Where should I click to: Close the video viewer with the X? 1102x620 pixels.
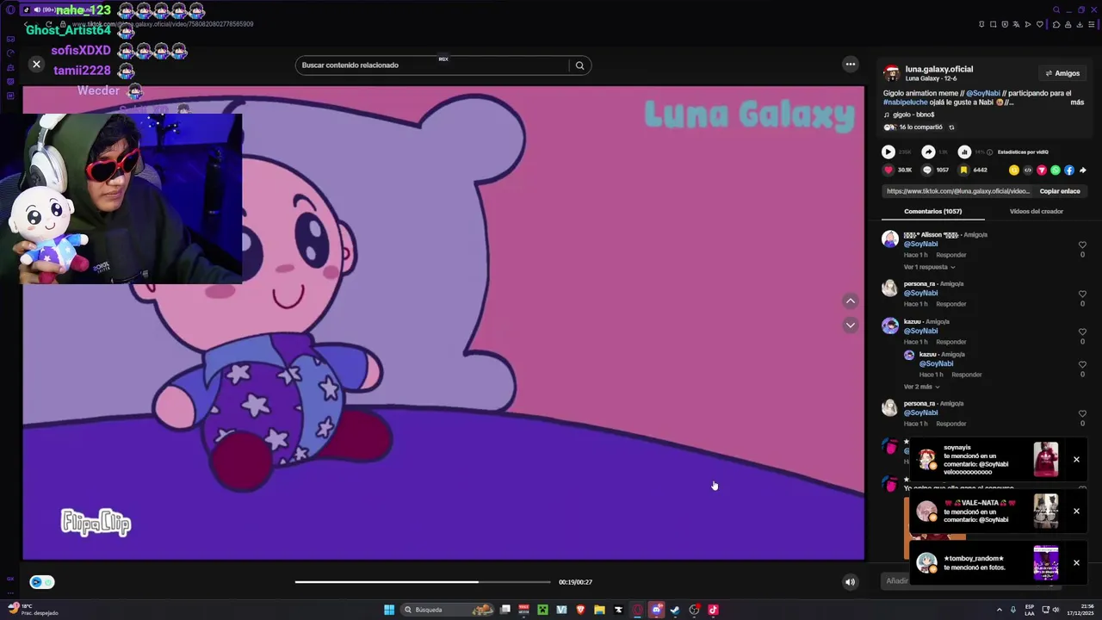[36, 64]
